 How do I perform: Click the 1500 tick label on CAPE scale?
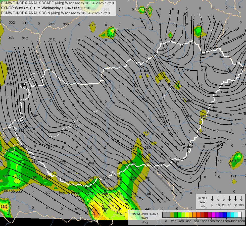[x=211, y=221]
